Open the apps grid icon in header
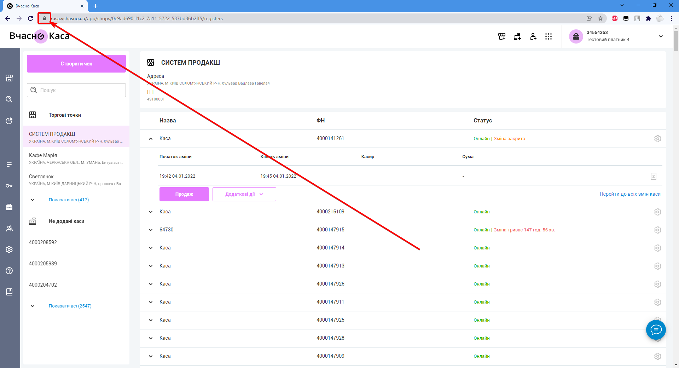Image resolution: width=679 pixels, height=368 pixels. (549, 36)
